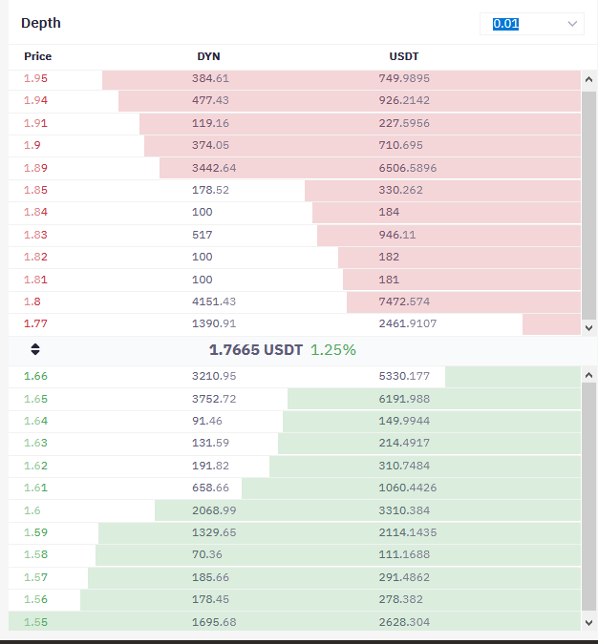Click the Price column header
Screen dimensions: 598x644
click(x=38, y=56)
